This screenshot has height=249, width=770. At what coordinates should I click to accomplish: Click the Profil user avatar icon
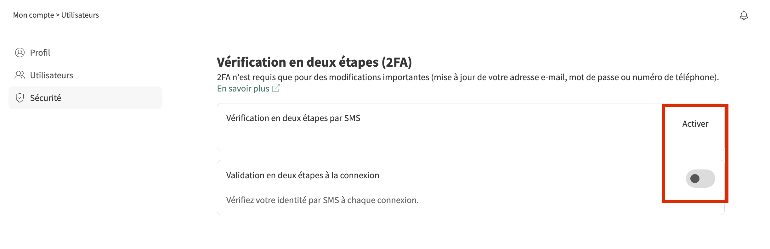[20, 53]
